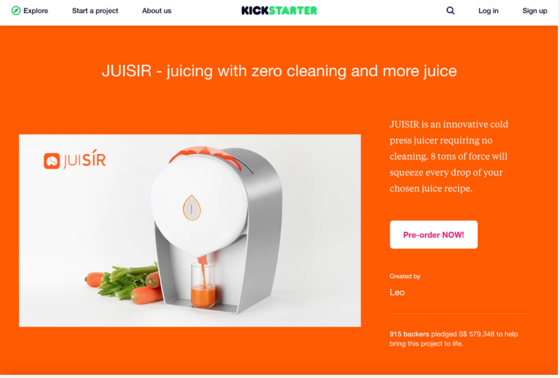
Task: Click the juice drop emblem on the juicer
Action: point(192,208)
